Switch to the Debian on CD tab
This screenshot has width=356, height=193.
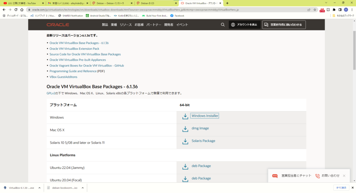[157, 3]
